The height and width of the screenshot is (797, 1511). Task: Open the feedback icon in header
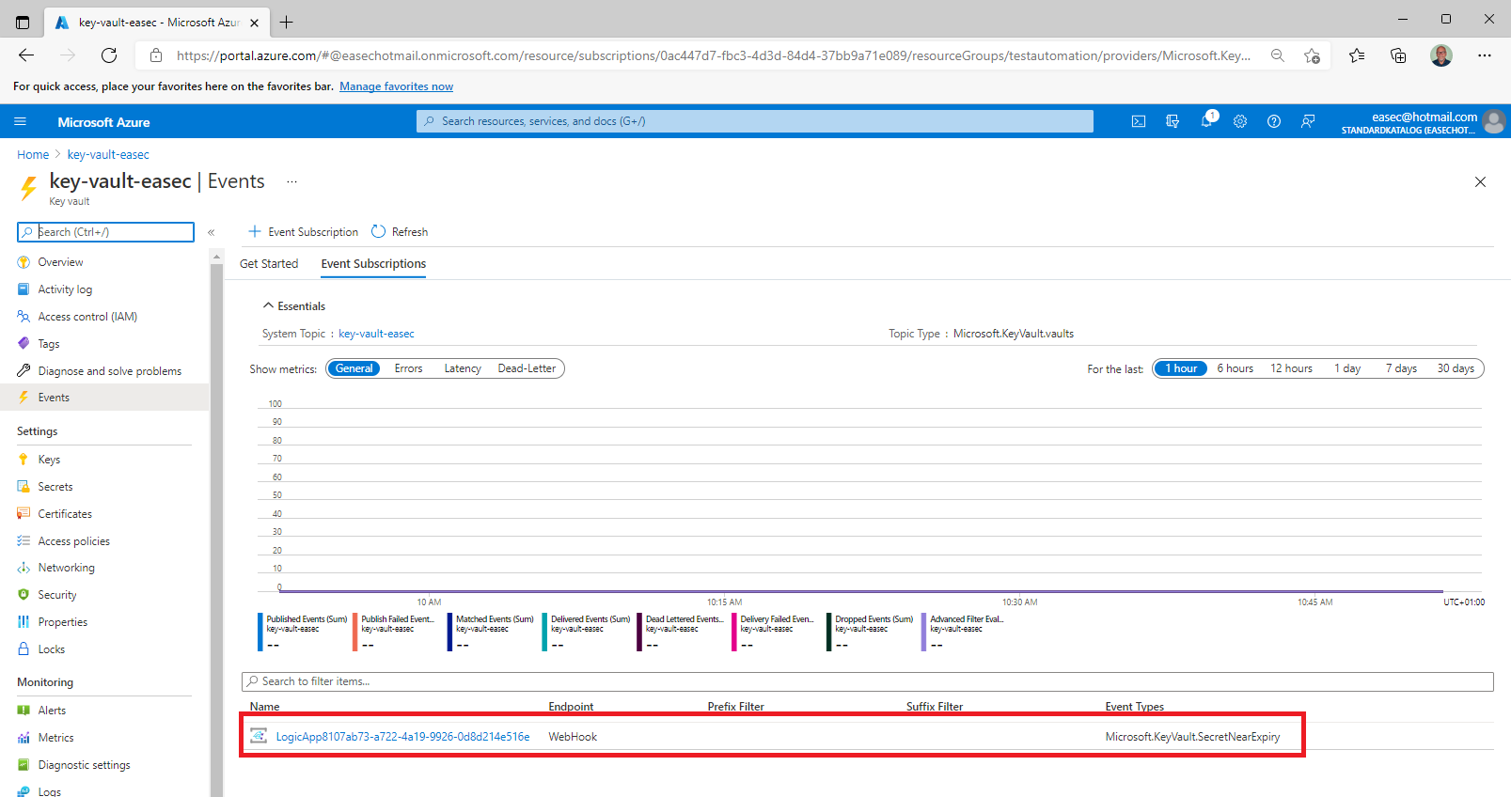1308,121
